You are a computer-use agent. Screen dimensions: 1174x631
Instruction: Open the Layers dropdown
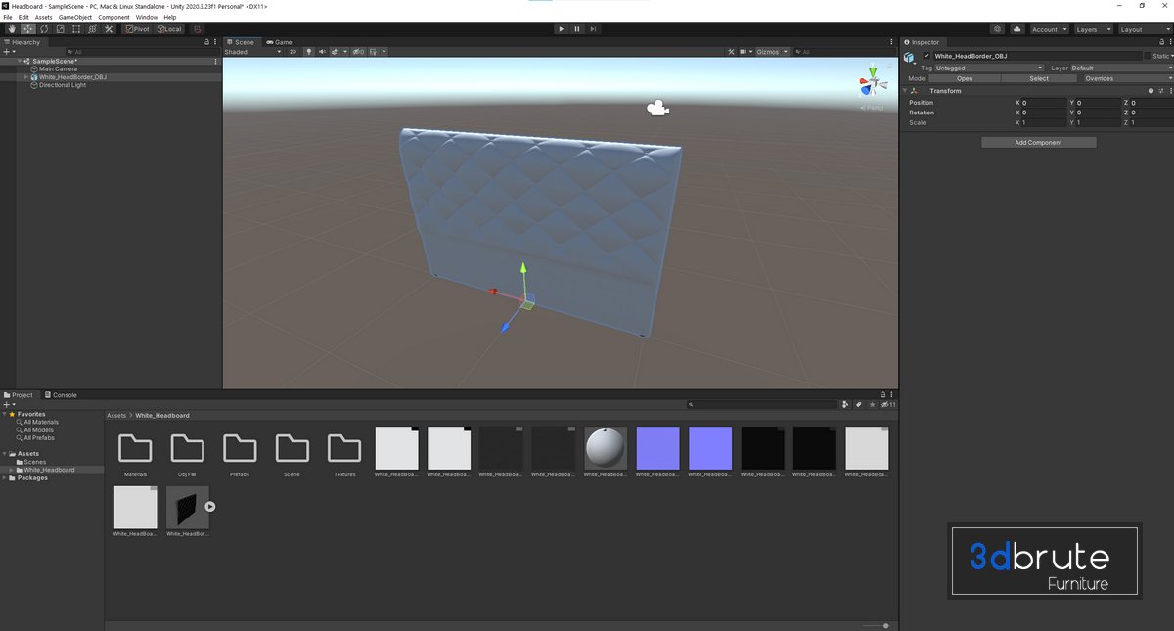1093,29
